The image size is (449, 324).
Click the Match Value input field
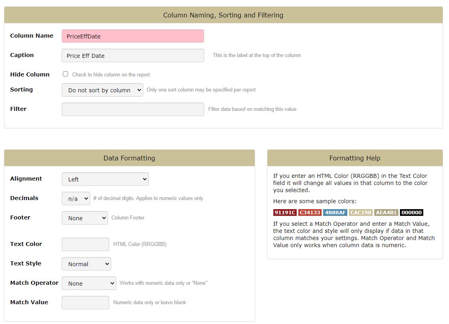tap(85, 303)
